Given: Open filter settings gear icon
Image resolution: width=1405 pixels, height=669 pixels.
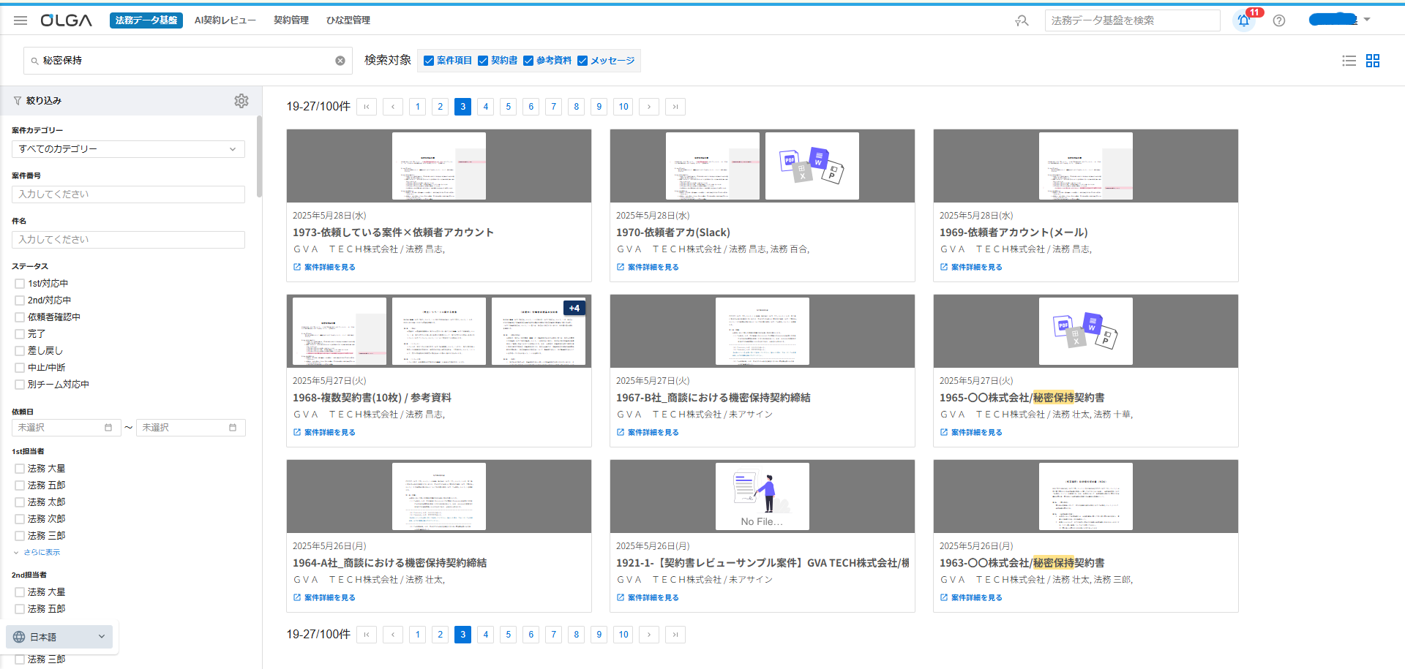Looking at the screenshot, I should 241,101.
